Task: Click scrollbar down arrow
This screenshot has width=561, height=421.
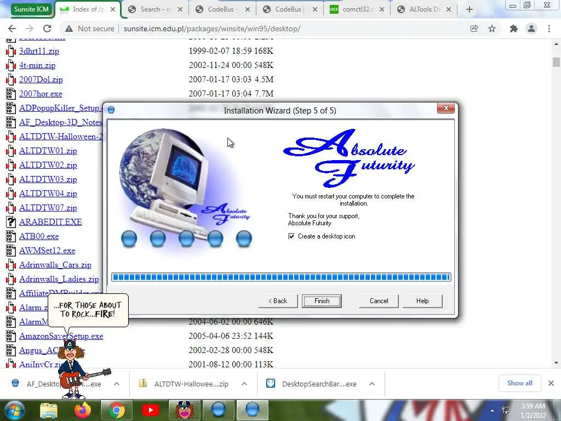Action: [556, 363]
